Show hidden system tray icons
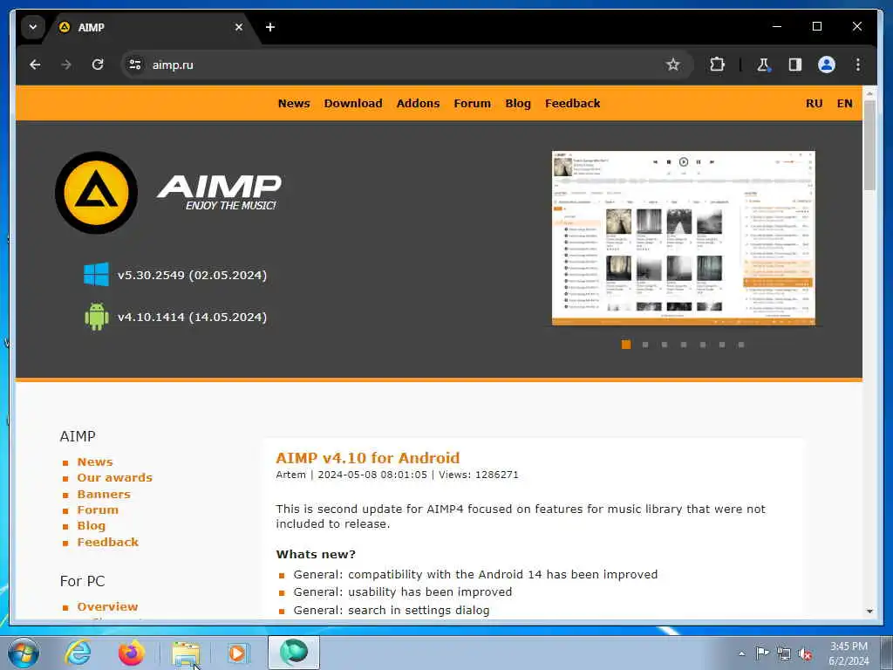This screenshot has width=893, height=670. [741, 654]
